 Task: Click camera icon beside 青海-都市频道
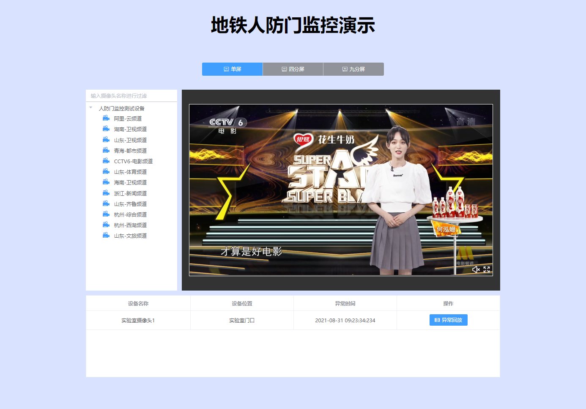click(x=106, y=151)
